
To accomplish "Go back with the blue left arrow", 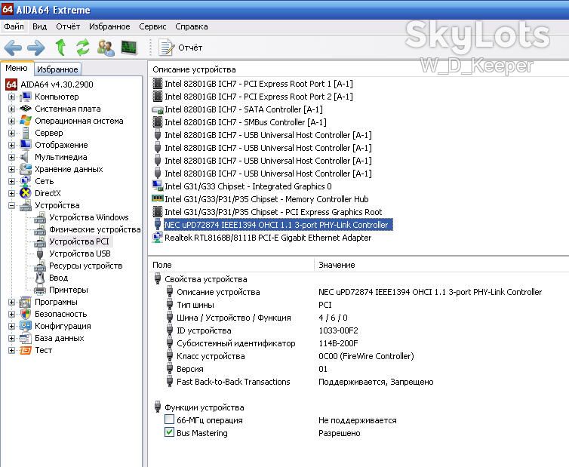I will [x=13, y=48].
